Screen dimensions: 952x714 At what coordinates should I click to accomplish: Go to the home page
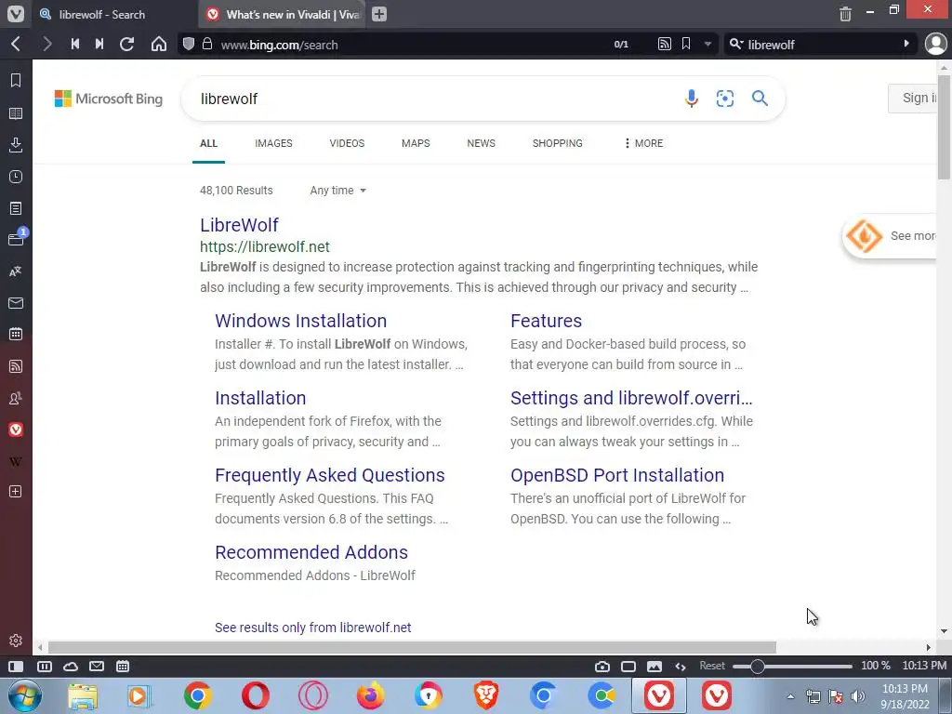click(x=158, y=44)
